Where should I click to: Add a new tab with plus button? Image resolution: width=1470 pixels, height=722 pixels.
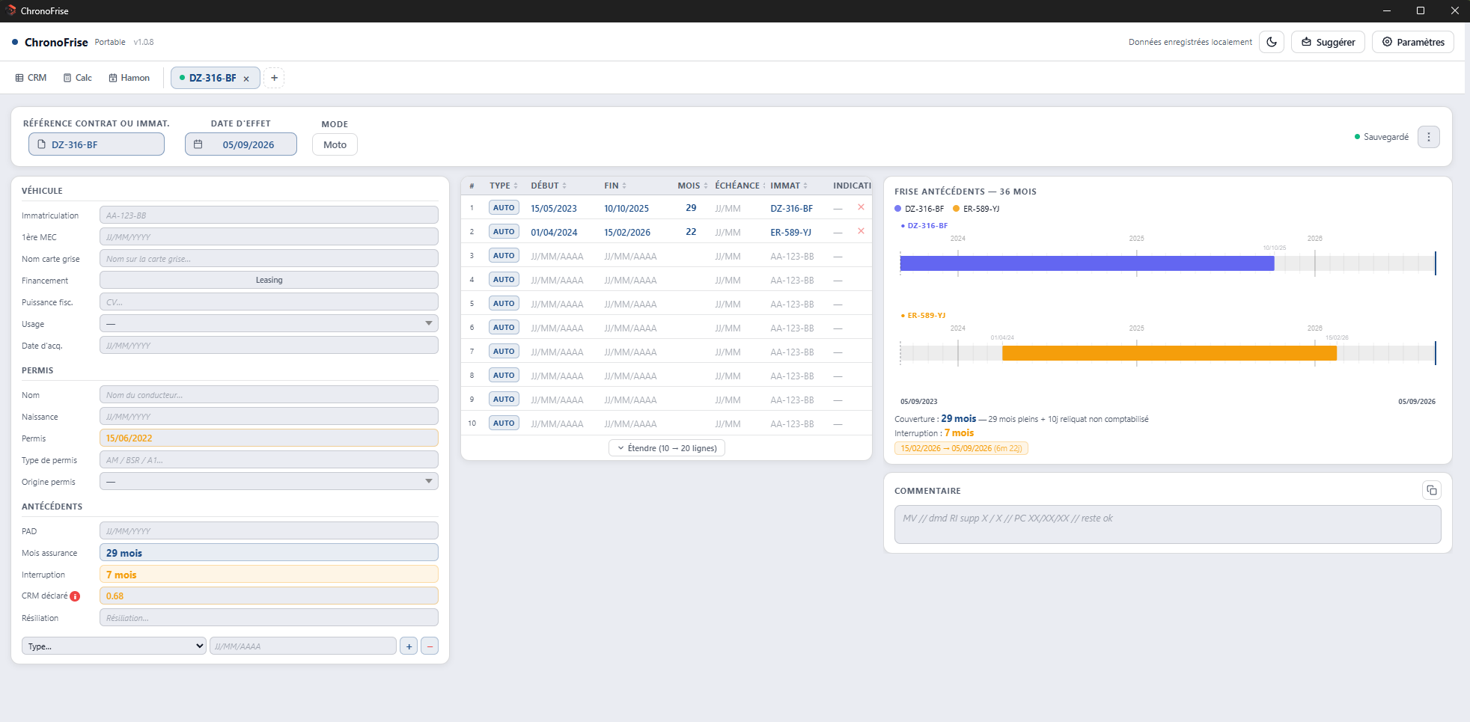pyautogui.click(x=274, y=78)
